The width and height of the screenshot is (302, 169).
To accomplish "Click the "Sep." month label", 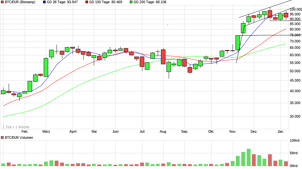I will [x=184, y=132].
